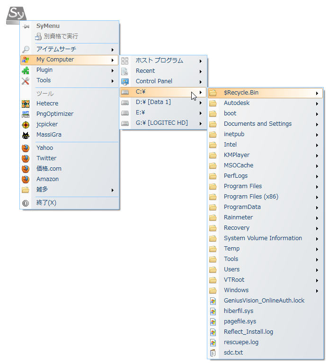Screen dimensions: 329x364
Task: Open the My Computer menu entry
Action: click(69, 60)
